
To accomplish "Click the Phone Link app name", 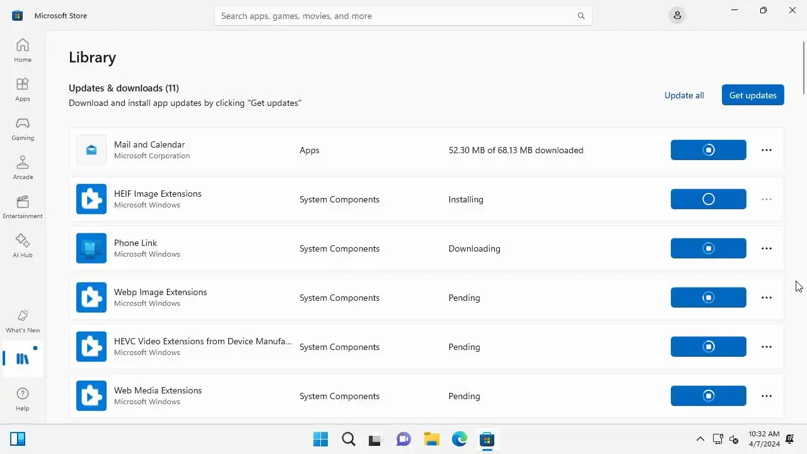I will pos(136,243).
